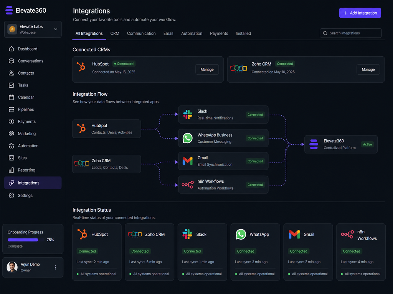This screenshot has height=294, width=393.
Task: Click the Zoho CRM logo in Connected CRMs
Action: (x=239, y=68)
